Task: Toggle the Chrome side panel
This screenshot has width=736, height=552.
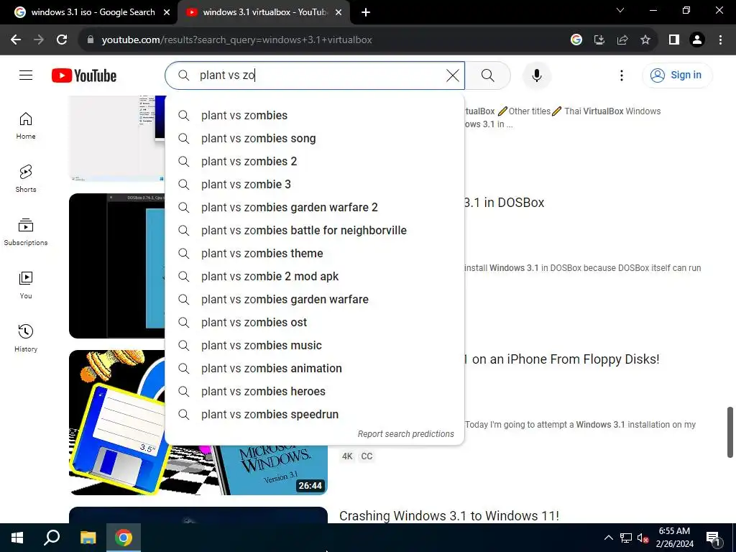Action: click(x=674, y=40)
